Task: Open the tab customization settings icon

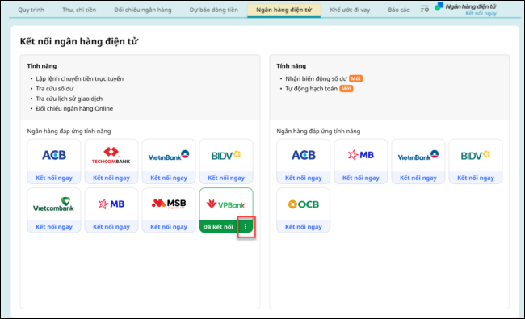Action: click(x=425, y=9)
